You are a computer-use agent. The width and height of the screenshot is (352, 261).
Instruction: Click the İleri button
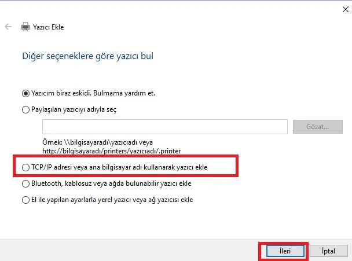pos(283,251)
